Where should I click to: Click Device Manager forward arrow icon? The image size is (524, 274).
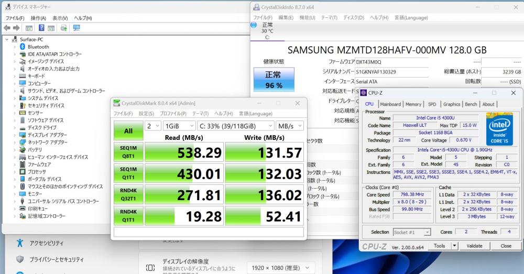pos(16,28)
